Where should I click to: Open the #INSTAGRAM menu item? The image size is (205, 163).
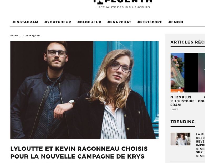(x=25, y=22)
